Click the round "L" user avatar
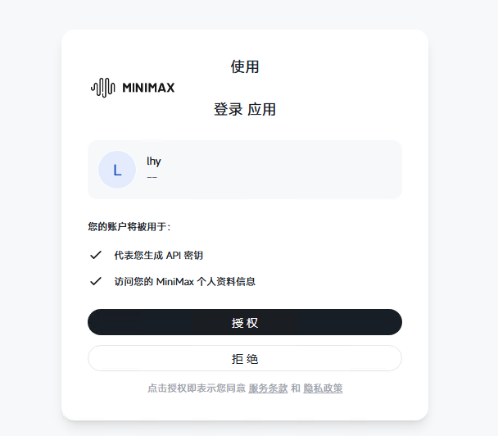This screenshot has width=498, height=436. point(117,170)
